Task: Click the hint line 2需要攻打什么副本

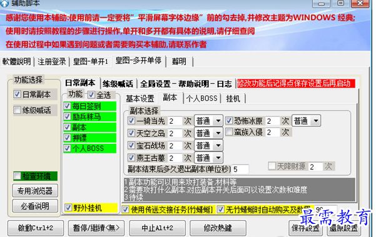Action: click(216, 190)
